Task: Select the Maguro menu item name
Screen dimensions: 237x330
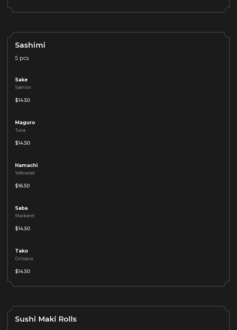Action: 25,122
